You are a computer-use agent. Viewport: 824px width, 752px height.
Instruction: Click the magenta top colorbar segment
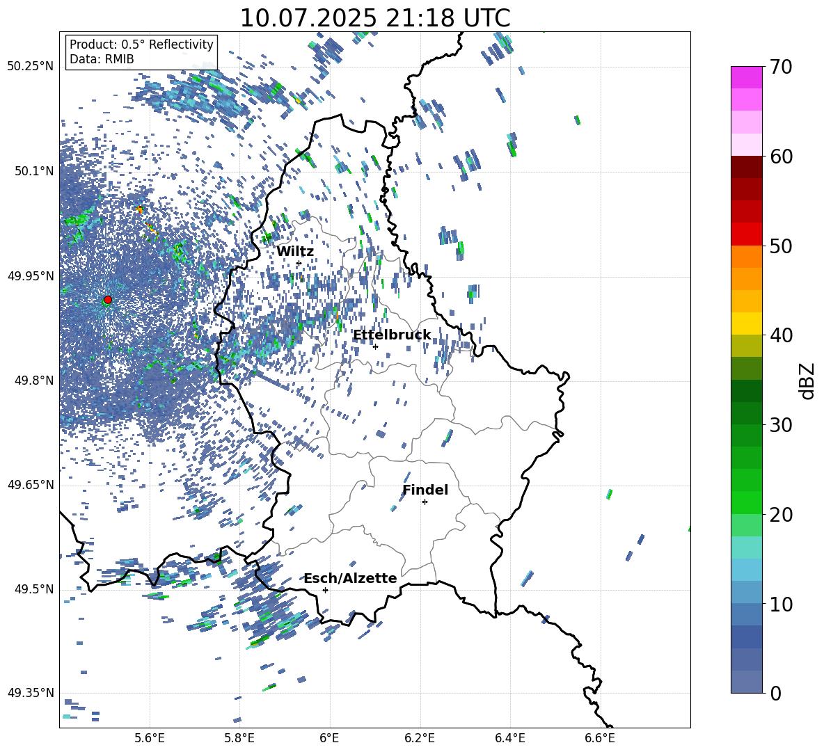(x=746, y=77)
